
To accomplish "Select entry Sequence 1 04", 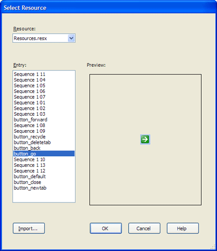I will [44, 80].
